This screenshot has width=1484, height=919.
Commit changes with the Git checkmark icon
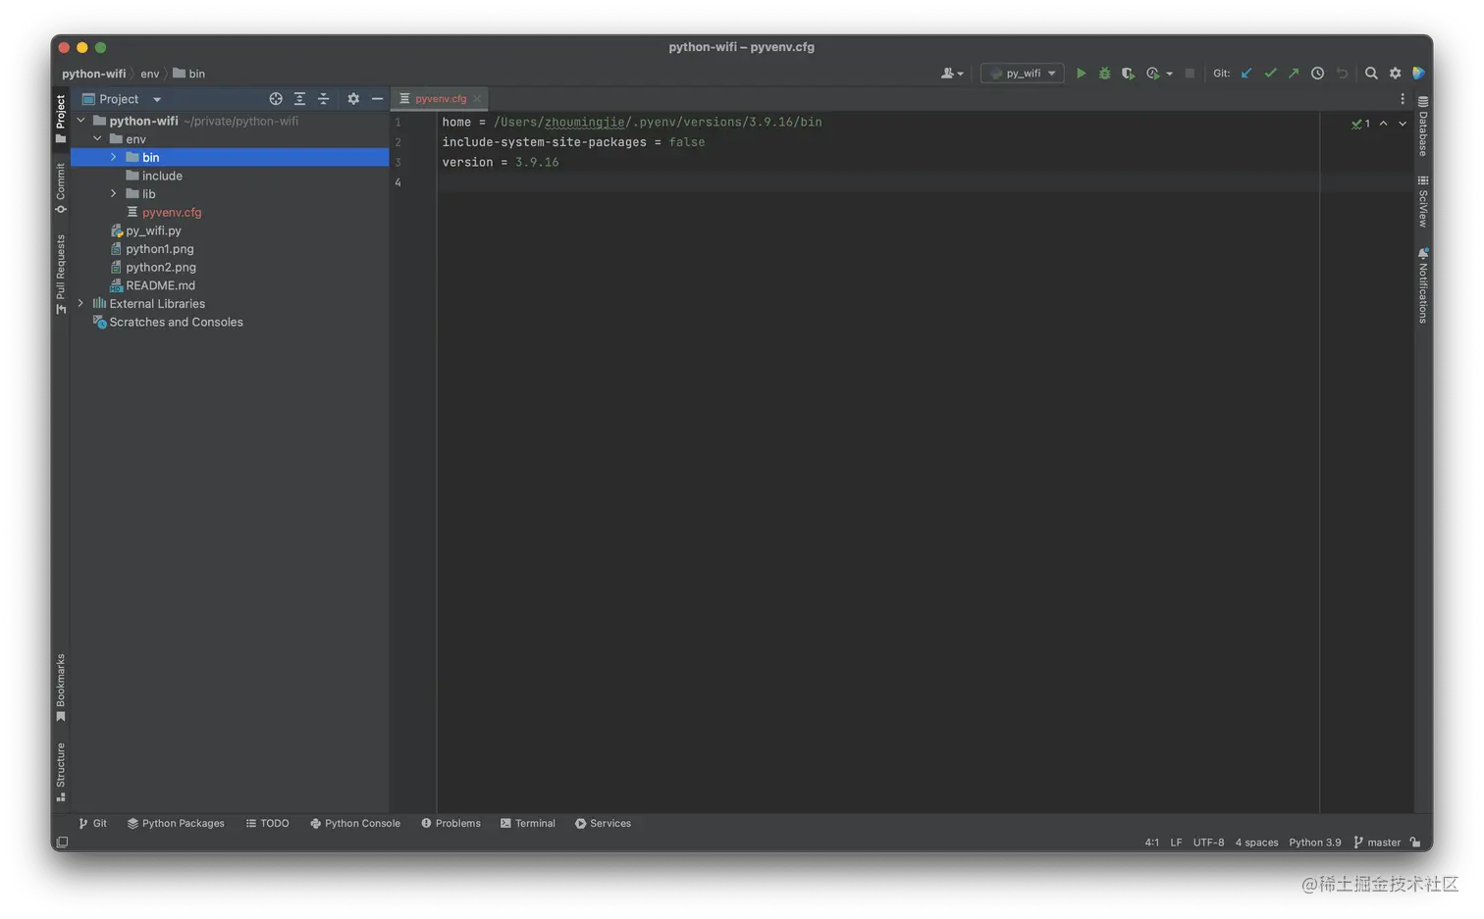[1270, 74]
